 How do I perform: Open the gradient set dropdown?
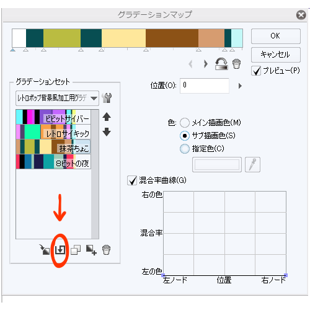pos(57,98)
